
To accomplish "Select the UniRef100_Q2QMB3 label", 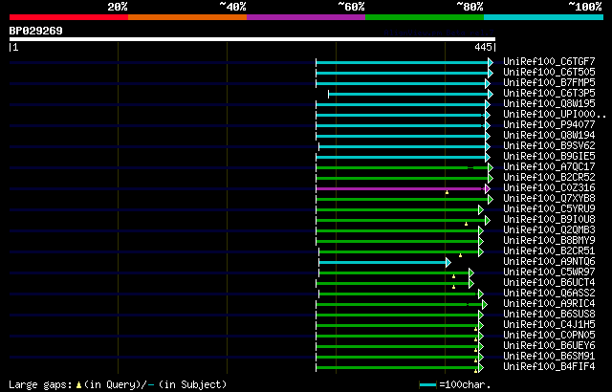I will click(x=549, y=230).
